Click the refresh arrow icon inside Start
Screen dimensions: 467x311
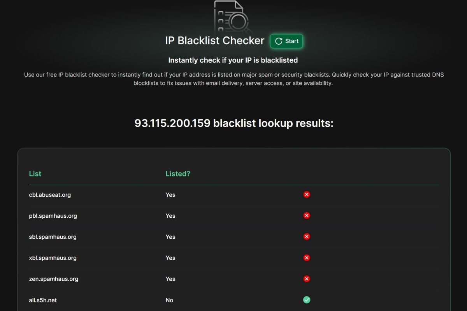pyautogui.click(x=279, y=41)
